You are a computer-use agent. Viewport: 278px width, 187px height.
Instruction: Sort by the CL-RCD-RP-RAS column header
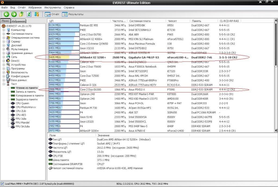[229, 21]
